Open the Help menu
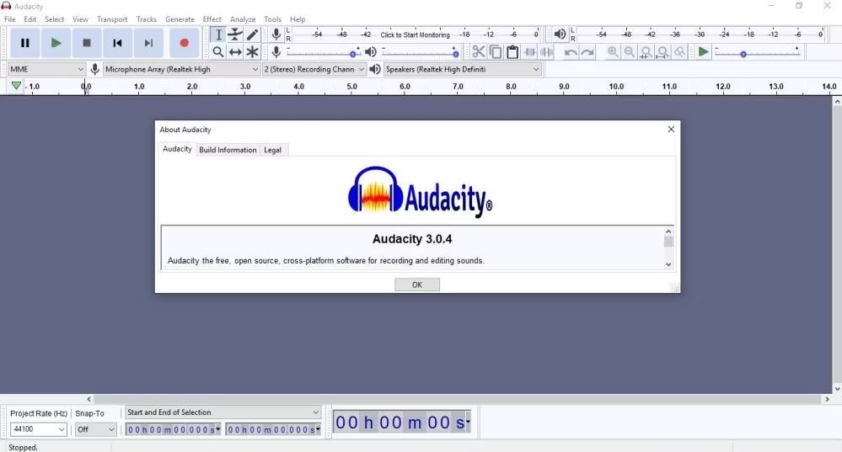This screenshot has width=842, height=452. click(298, 19)
